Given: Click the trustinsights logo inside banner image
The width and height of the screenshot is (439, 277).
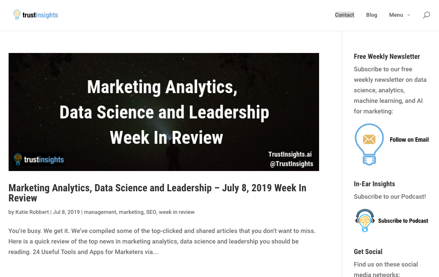Looking at the screenshot, I should click(x=39, y=159).
